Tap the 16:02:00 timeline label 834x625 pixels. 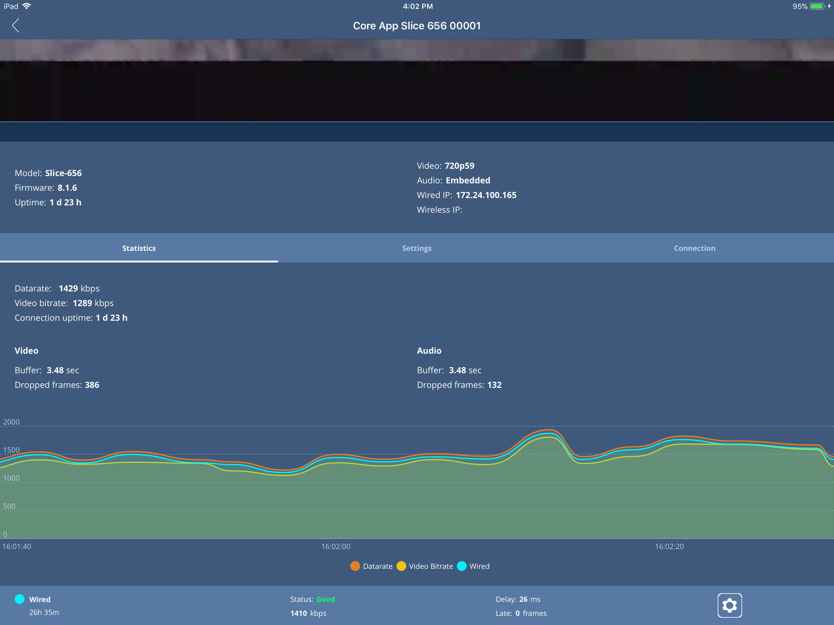point(335,546)
